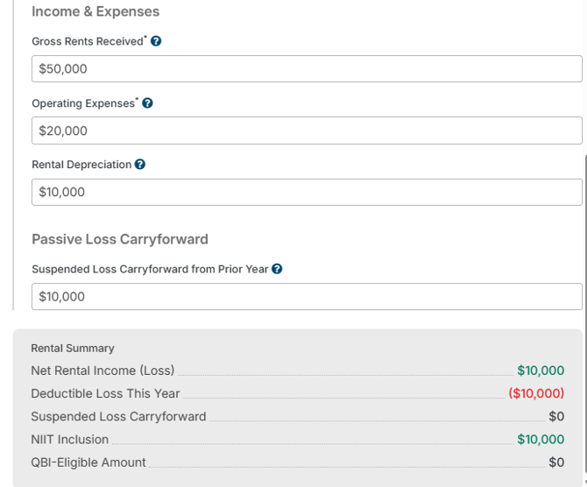
Task: Click into the Rental Depreciation amount field
Action: click(307, 192)
